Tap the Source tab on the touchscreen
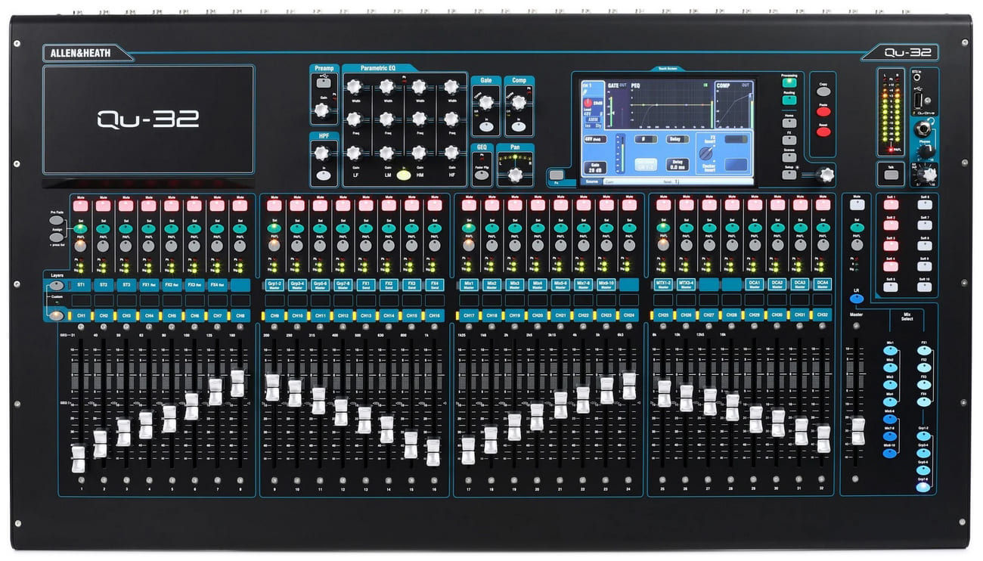This screenshot has width=983, height=561. point(592,182)
